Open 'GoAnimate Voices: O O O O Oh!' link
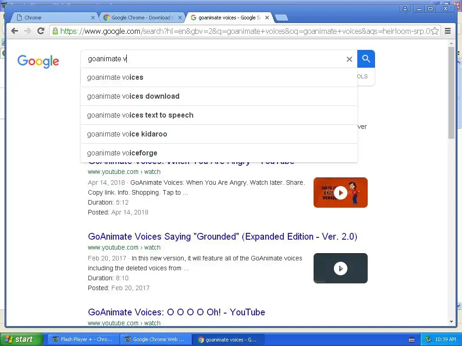Image resolution: width=462 pixels, height=346 pixels. tap(176, 312)
